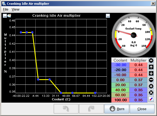Click the first curve point on the 0.35 baseline

(x=61, y=93)
